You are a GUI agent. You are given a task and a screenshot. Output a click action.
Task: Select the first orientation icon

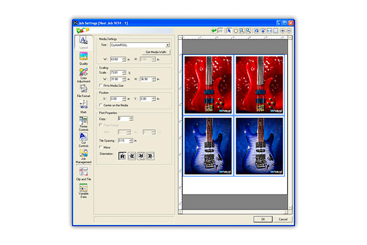coord(122,156)
